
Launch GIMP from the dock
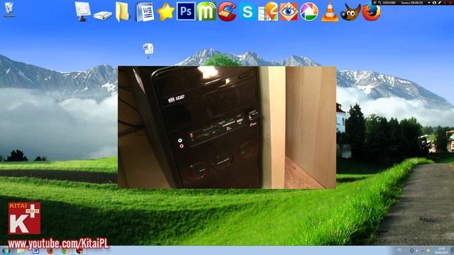[x=350, y=12]
